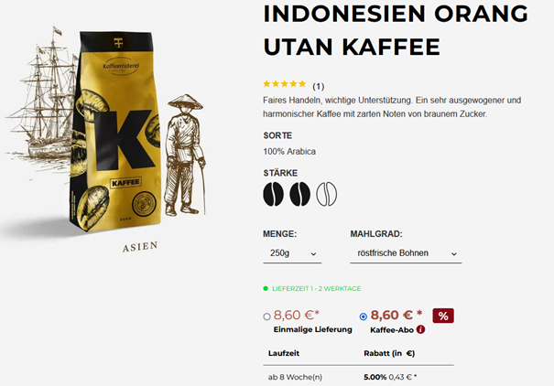Select the Kaffee-Abo radio button

point(364,316)
